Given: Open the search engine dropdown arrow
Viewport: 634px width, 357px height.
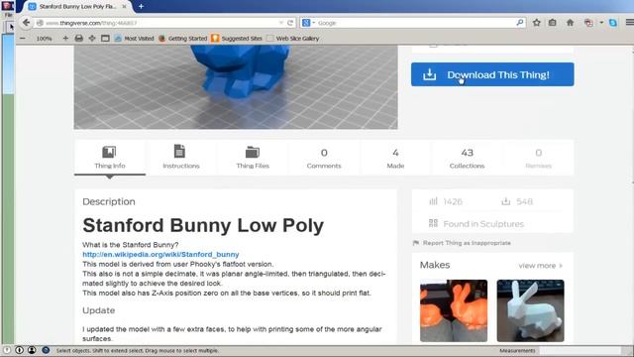Looking at the screenshot, I should pyautogui.click(x=313, y=23).
